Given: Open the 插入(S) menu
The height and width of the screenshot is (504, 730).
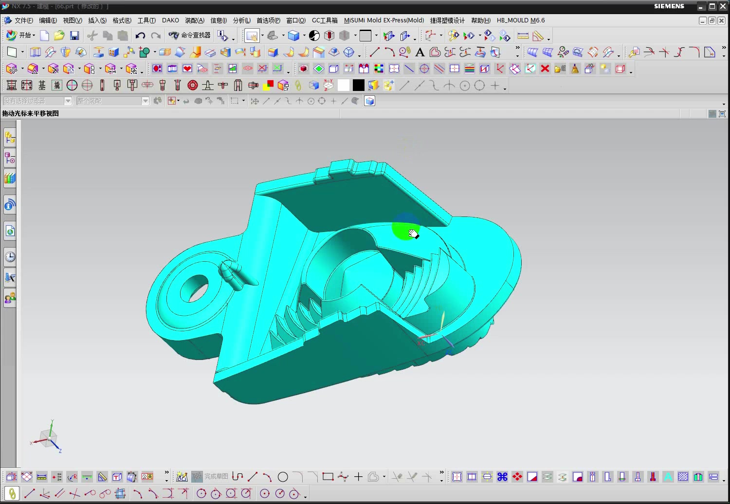Looking at the screenshot, I should 97,20.
